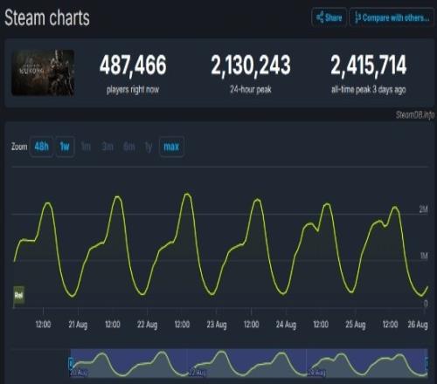
Task: Click the navigator's right range handle
Action: coord(427,364)
